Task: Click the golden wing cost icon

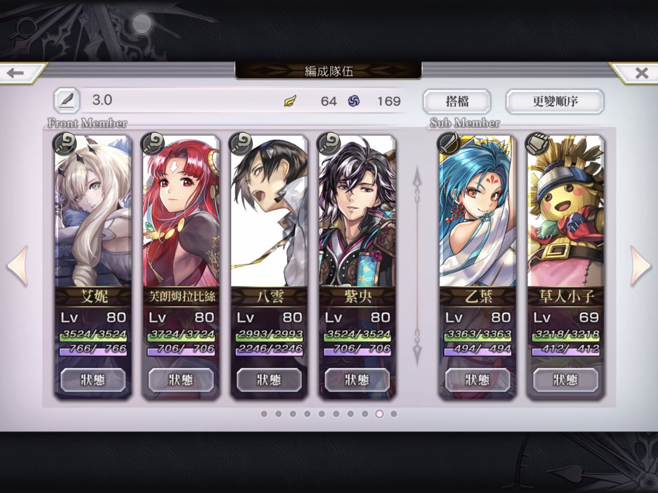Action: point(289,101)
